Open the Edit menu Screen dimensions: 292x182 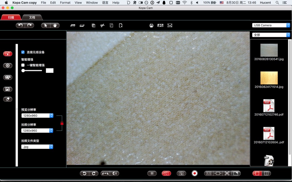click(x=53, y=2)
